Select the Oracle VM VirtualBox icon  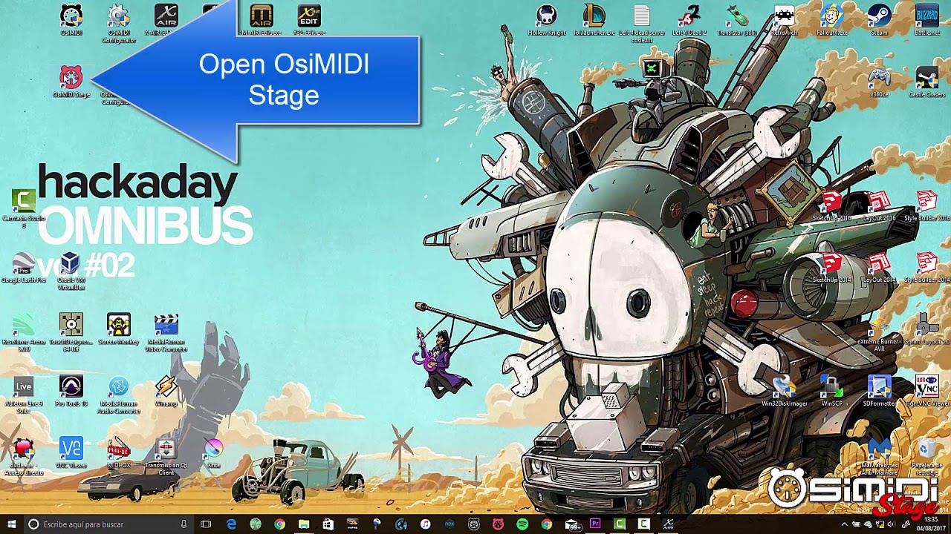(71, 271)
